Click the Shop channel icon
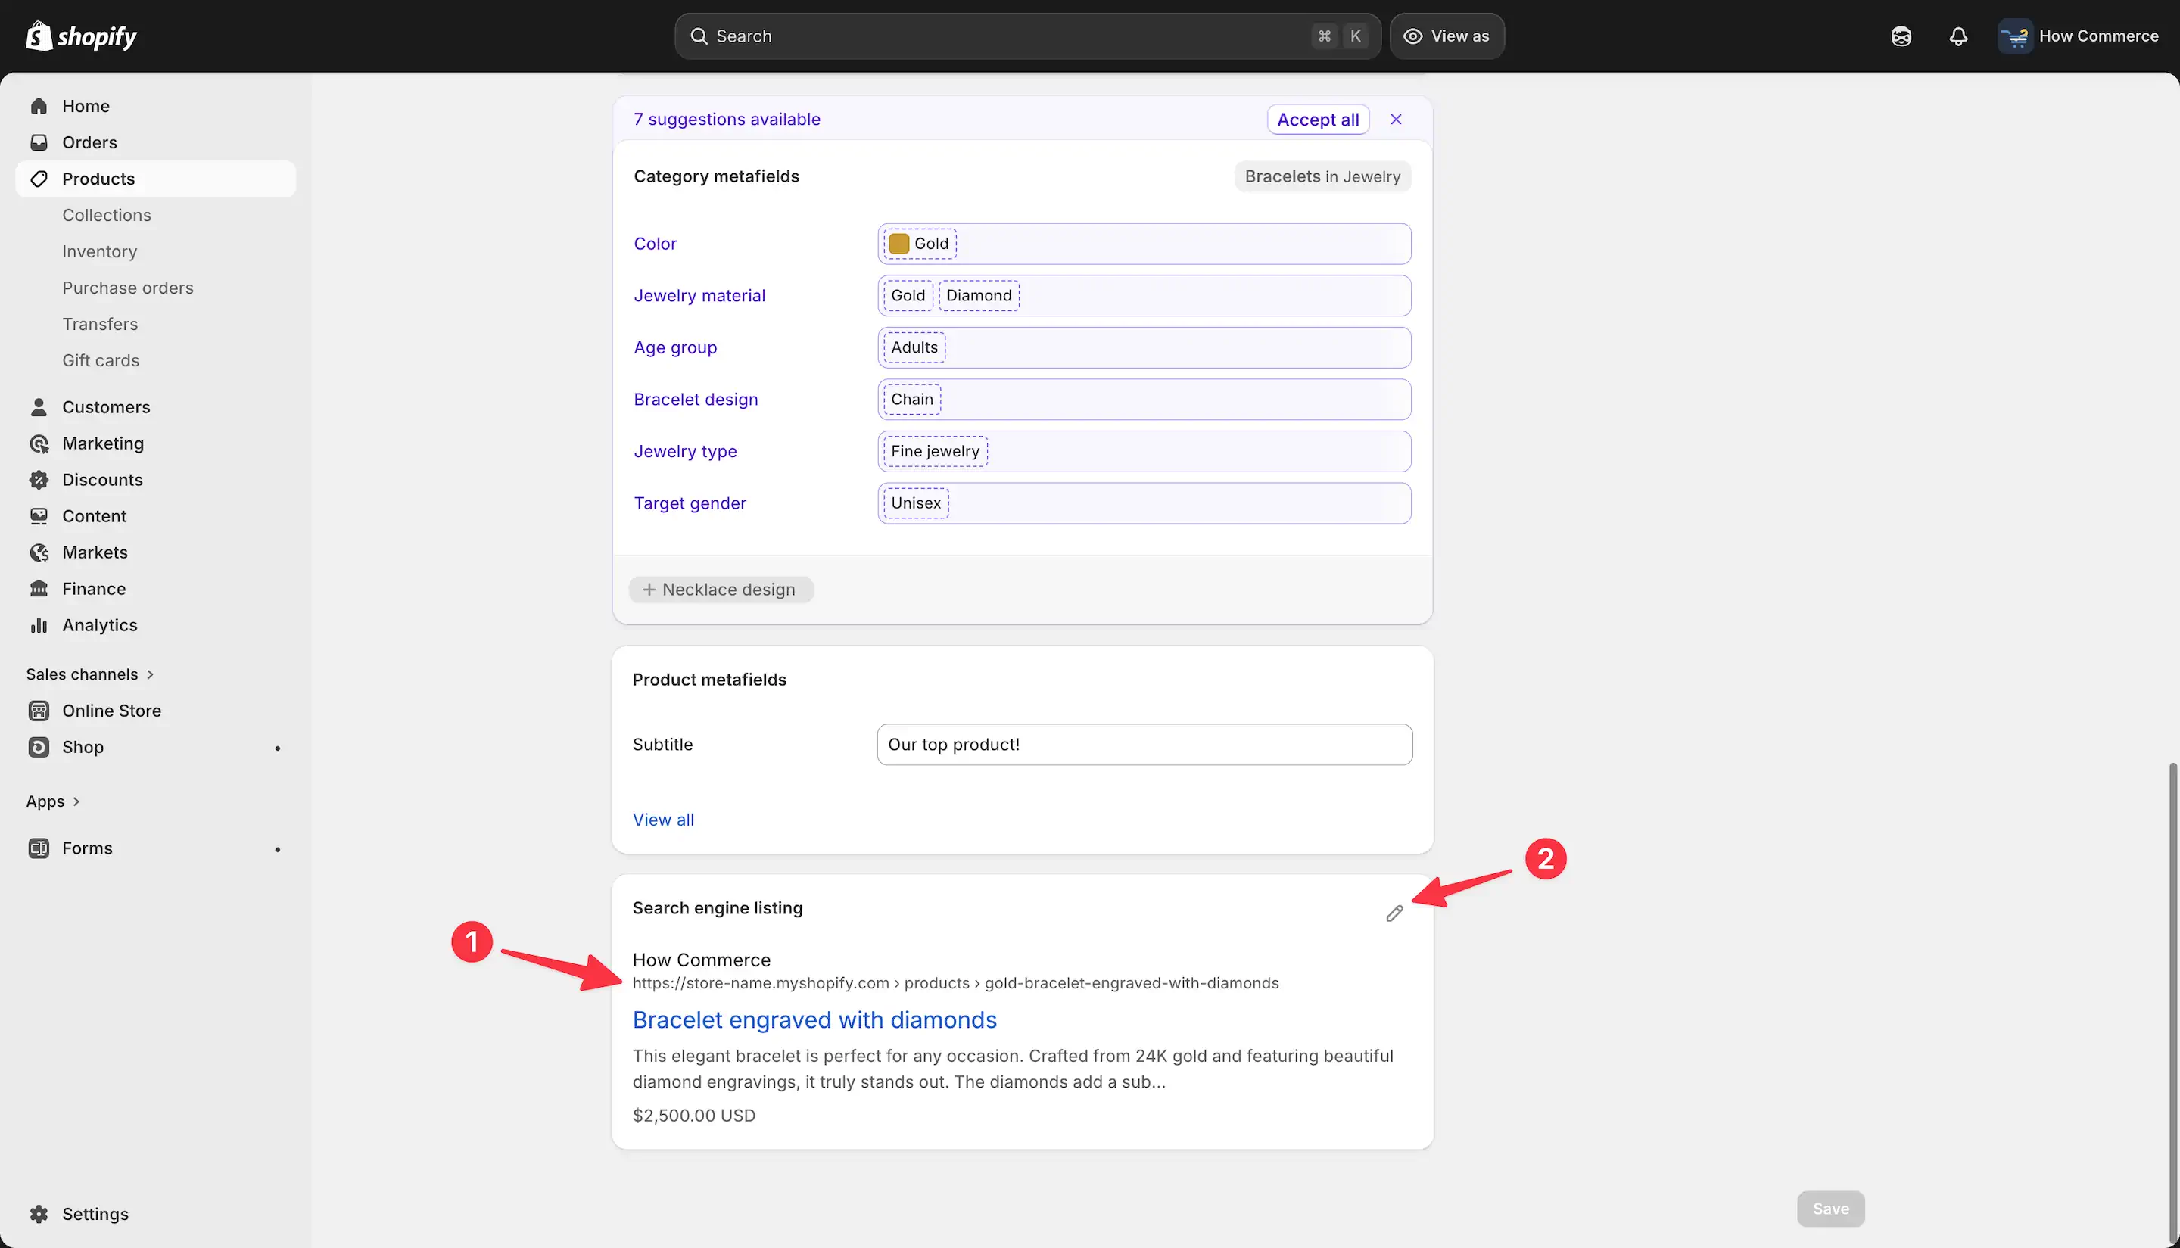Screen dimensions: 2180x1248 (x=39, y=748)
